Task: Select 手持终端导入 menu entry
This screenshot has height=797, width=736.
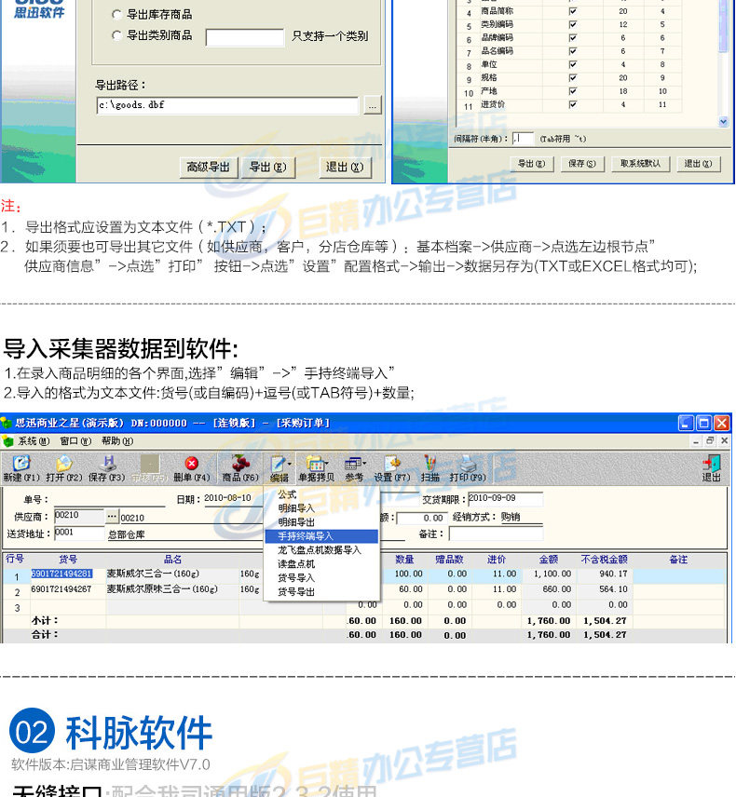Action: tap(321, 536)
